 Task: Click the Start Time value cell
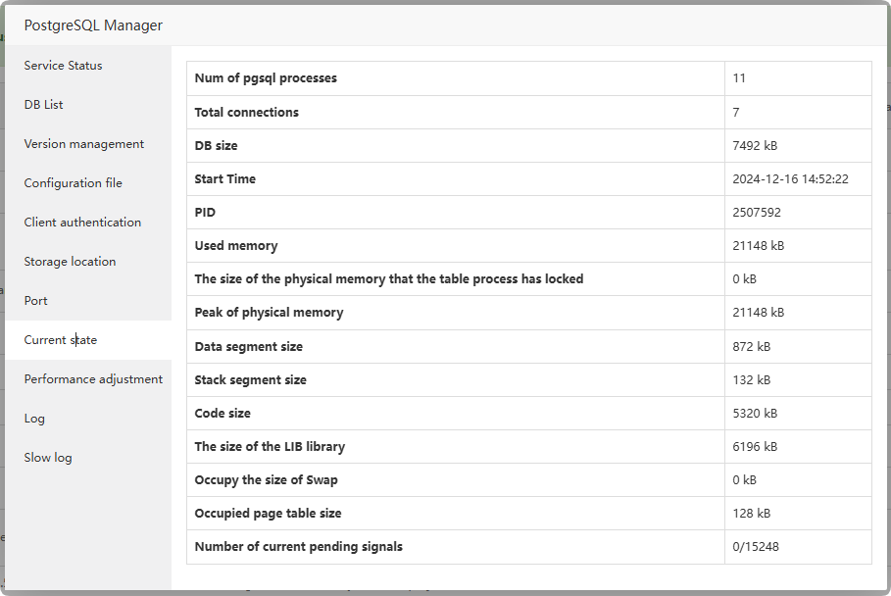tap(790, 179)
